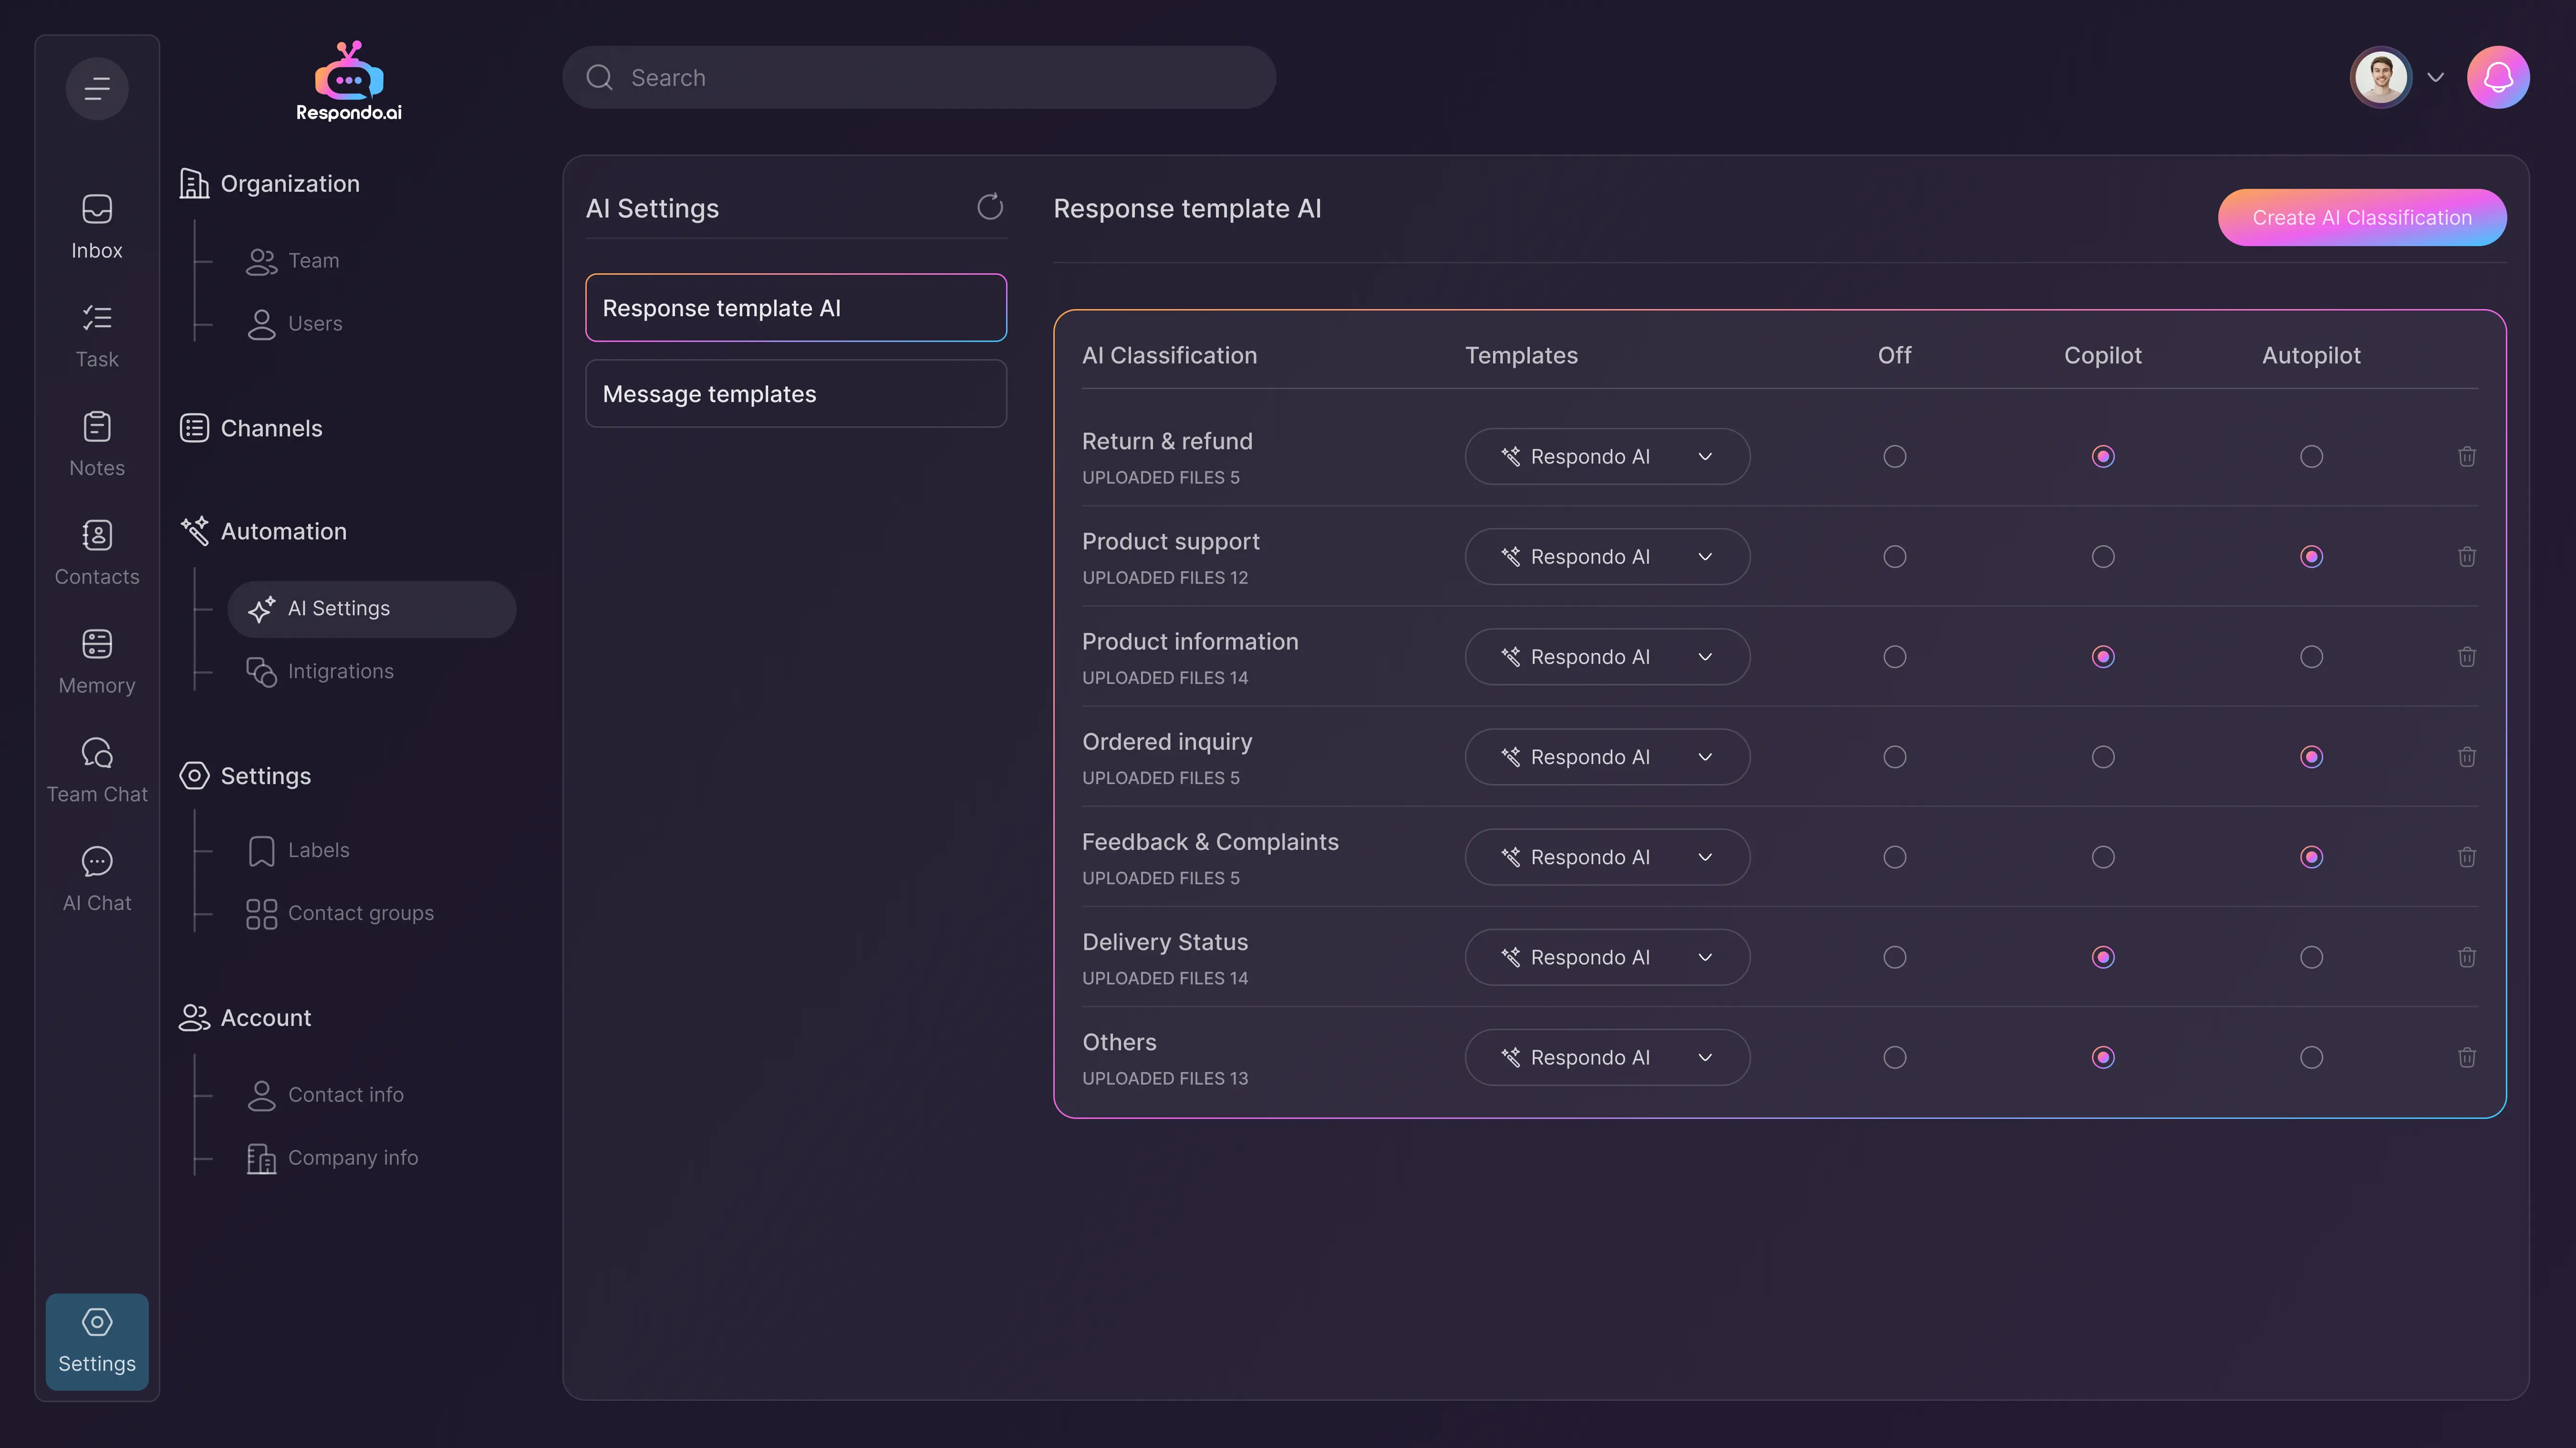This screenshot has height=1448, width=2576.
Task: Open Team Chat in sidebar
Action: click(x=97, y=770)
